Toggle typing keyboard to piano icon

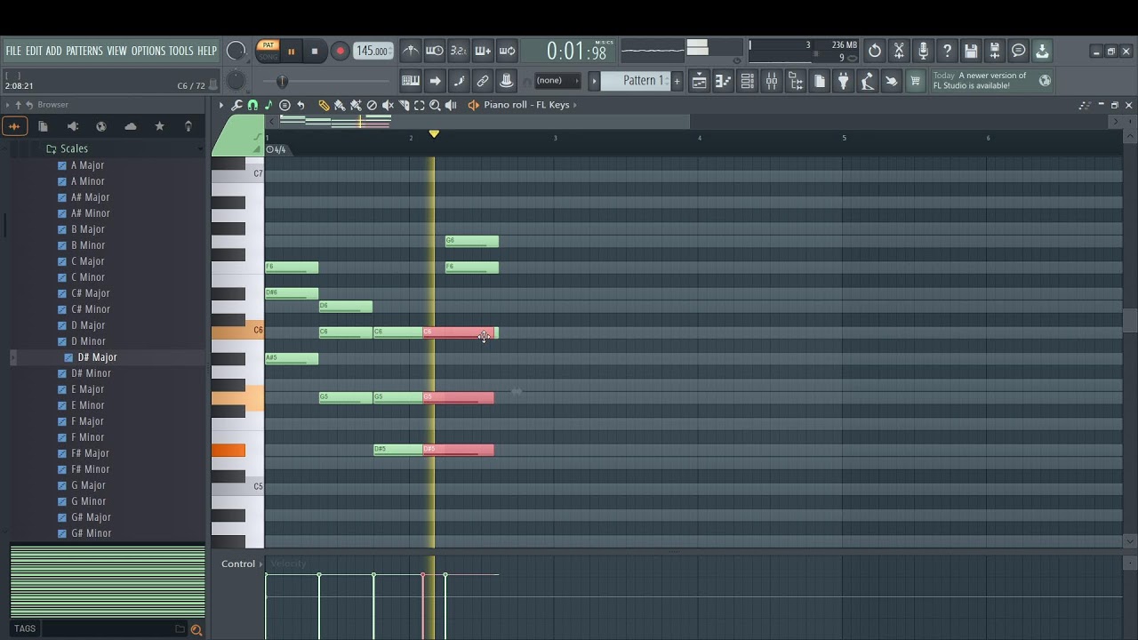coord(411,81)
